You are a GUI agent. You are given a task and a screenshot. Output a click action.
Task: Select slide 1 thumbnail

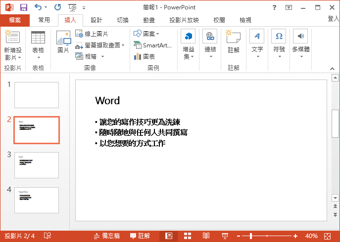tap(37, 95)
